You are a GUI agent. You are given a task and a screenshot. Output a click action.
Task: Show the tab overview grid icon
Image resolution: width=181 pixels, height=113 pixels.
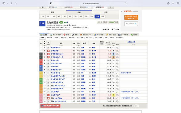(x=178, y=3)
